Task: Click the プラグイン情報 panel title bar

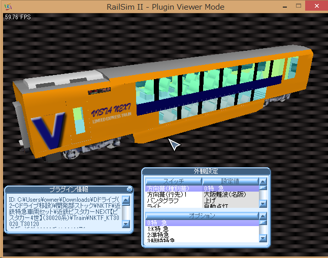Action: pyautogui.click(x=69, y=190)
